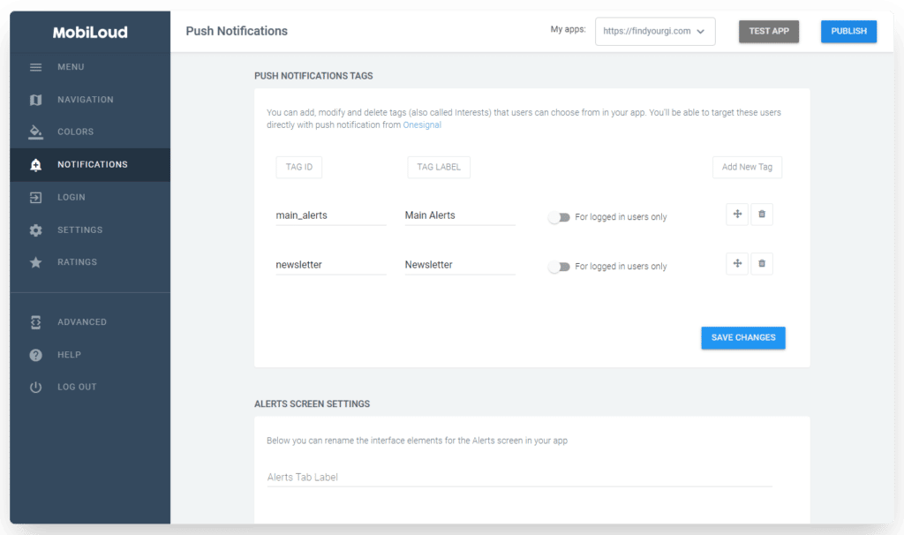Open the My apps dropdown
Screen dimensions: 904x535
654,31
